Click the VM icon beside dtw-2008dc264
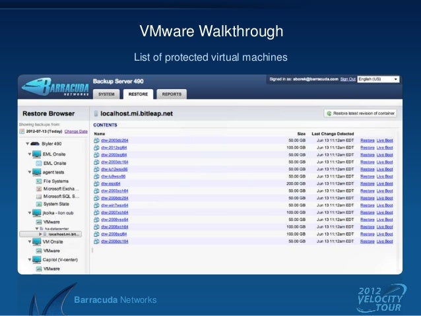 (x=96, y=198)
